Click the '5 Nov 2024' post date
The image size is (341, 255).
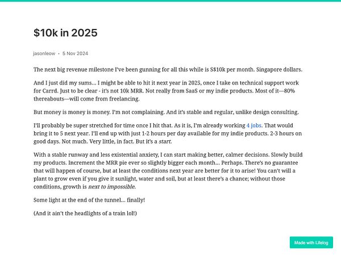click(x=75, y=53)
